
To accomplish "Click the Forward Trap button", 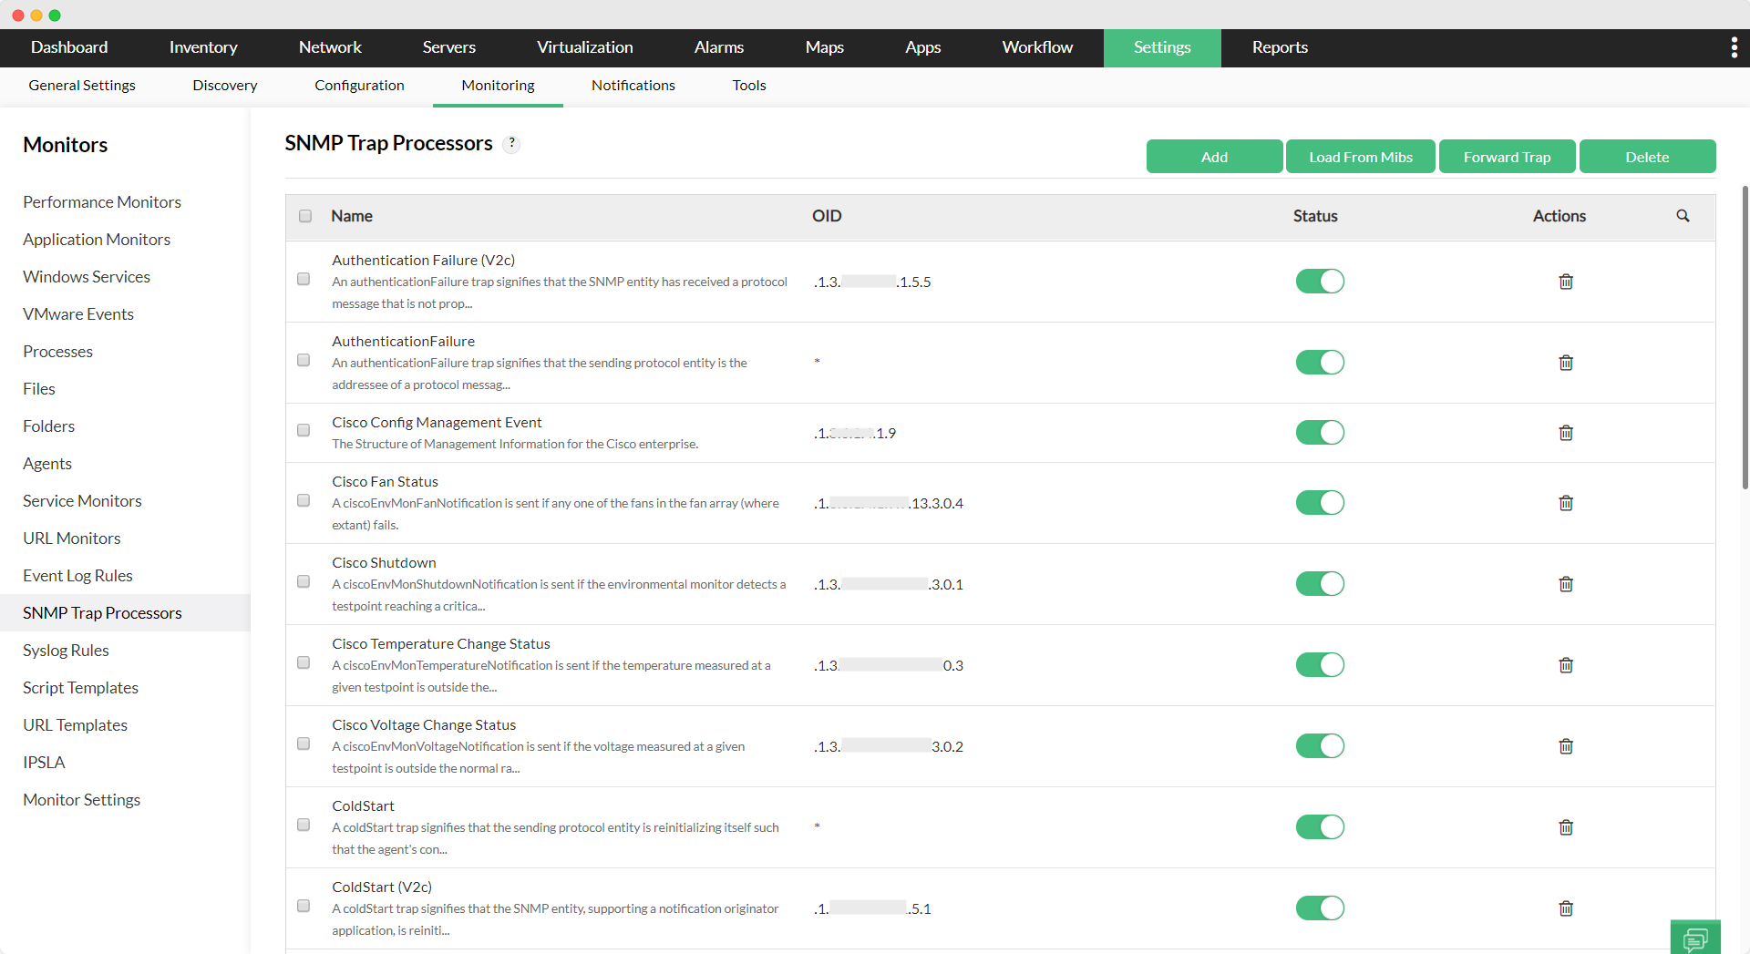I will [x=1507, y=156].
